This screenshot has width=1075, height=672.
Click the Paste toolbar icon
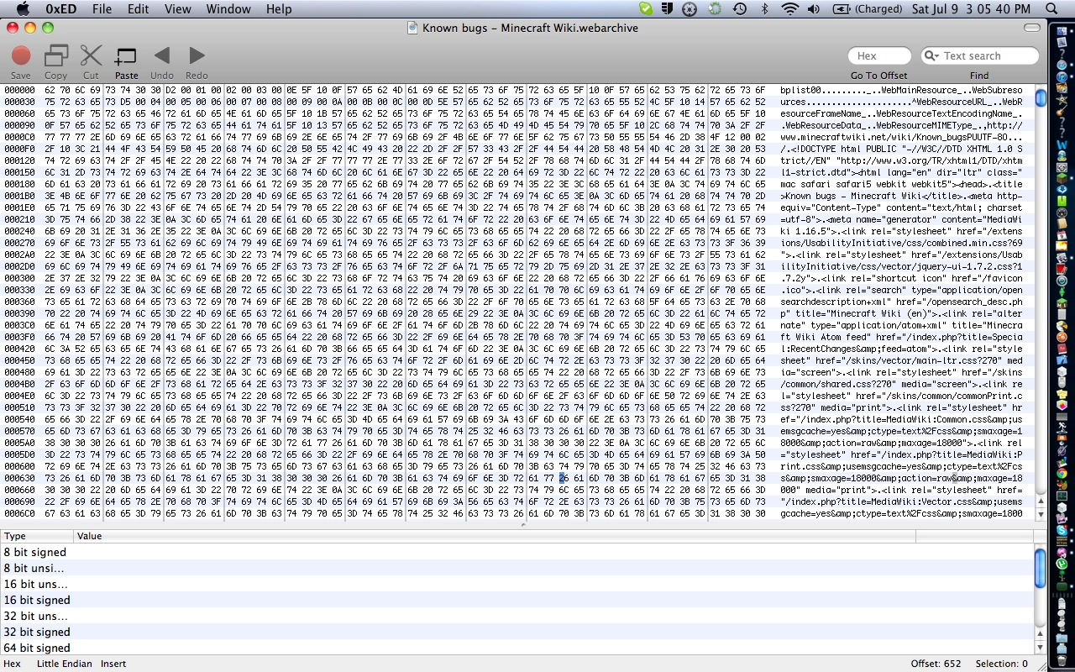(126, 56)
